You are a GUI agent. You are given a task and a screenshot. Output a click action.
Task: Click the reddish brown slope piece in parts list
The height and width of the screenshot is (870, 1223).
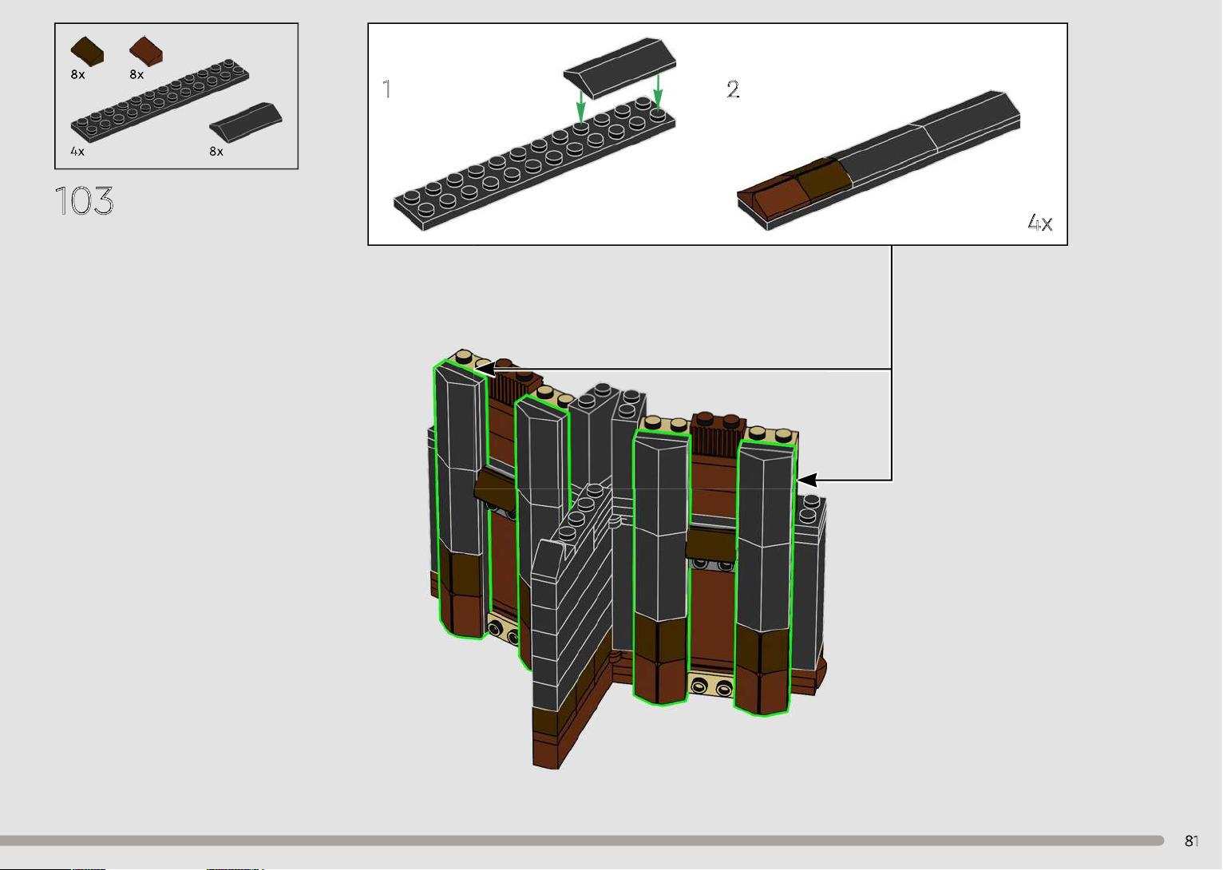pyautogui.click(x=147, y=50)
